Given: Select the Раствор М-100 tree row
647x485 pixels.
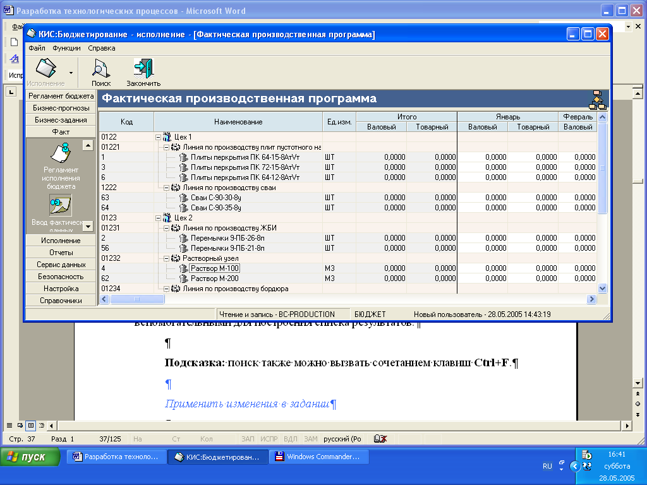Looking at the screenshot, I should pyautogui.click(x=215, y=268).
